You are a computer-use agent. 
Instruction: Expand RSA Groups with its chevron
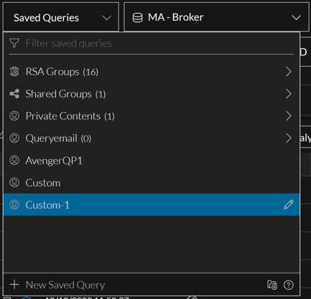point(289,72)
